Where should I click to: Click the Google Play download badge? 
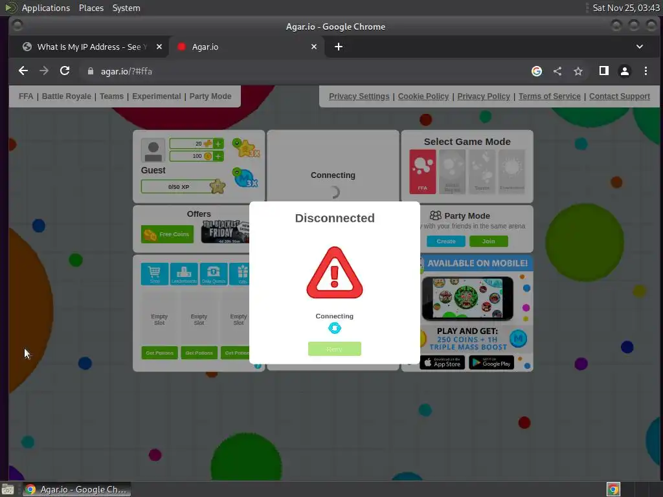pyautogui.click(x=491, y=362)
